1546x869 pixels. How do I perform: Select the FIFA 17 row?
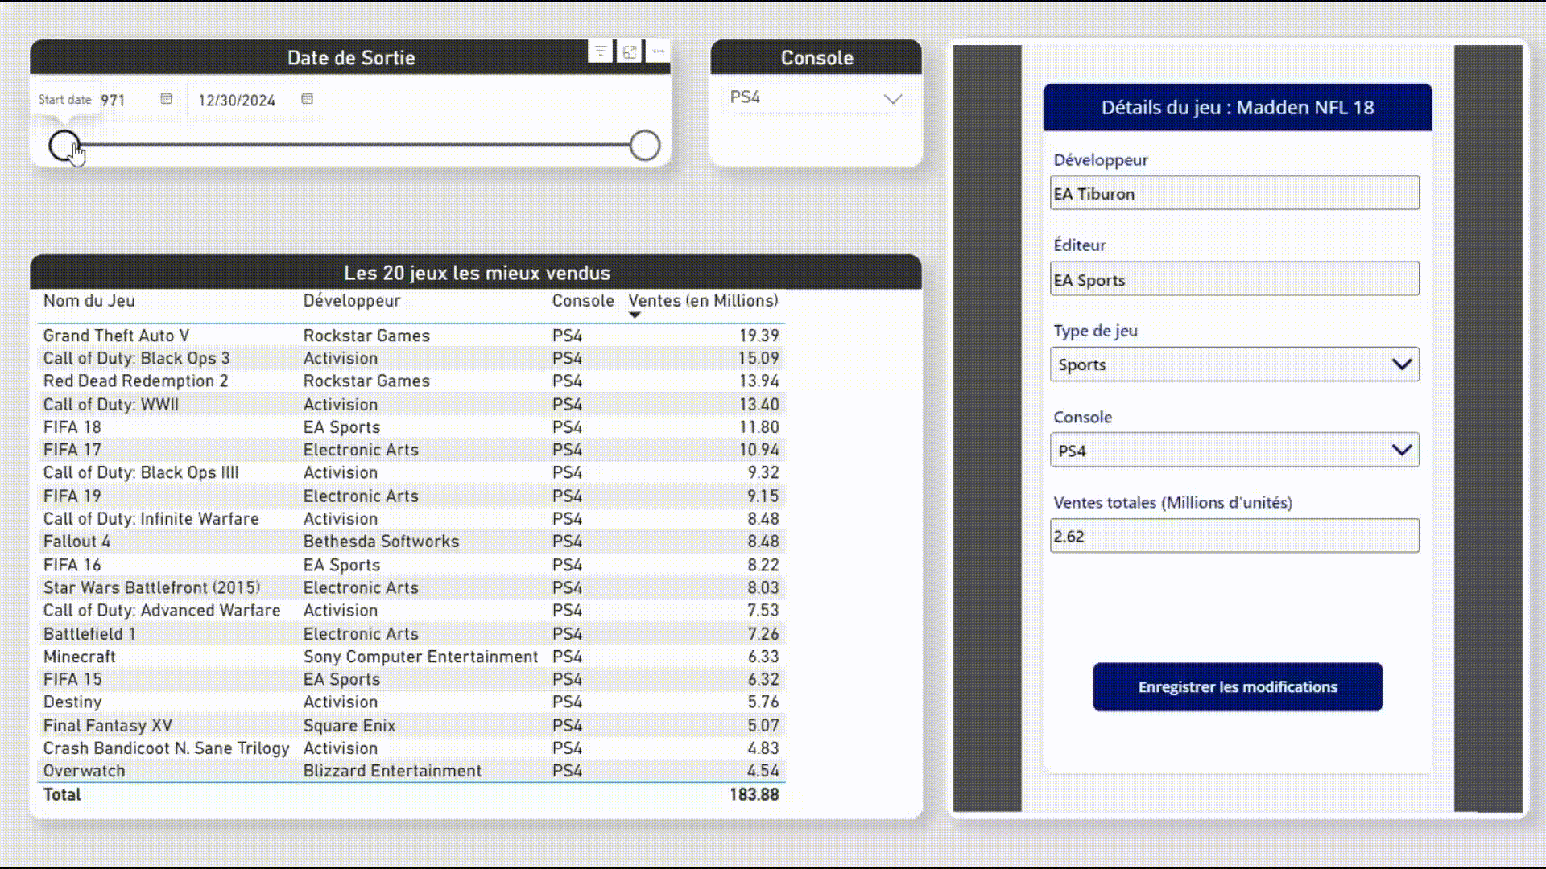click(411, 450)
